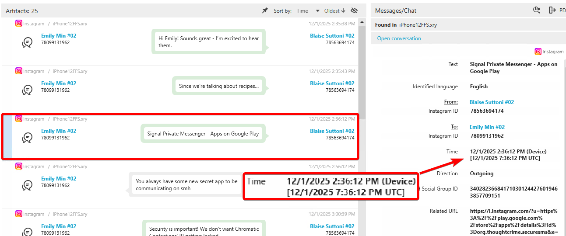
Task: Click the 'Artifacts: 25' count label
Action: 22,11
